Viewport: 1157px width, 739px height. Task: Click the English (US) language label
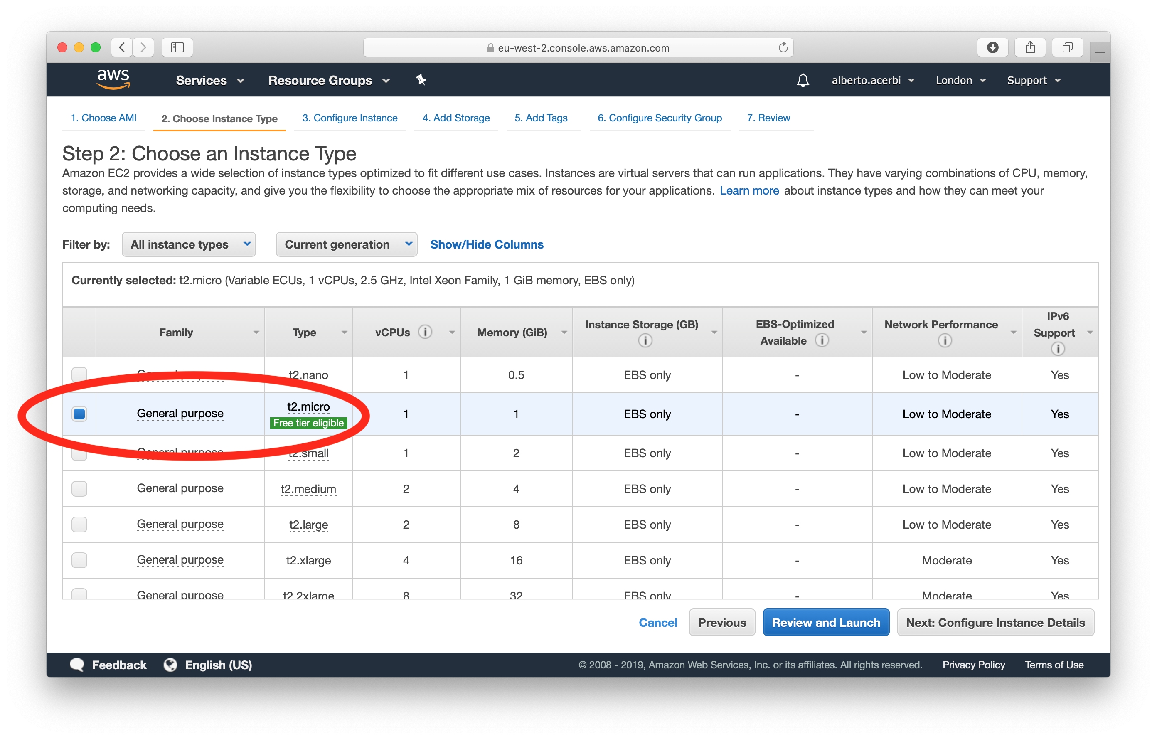coord(218,665)
